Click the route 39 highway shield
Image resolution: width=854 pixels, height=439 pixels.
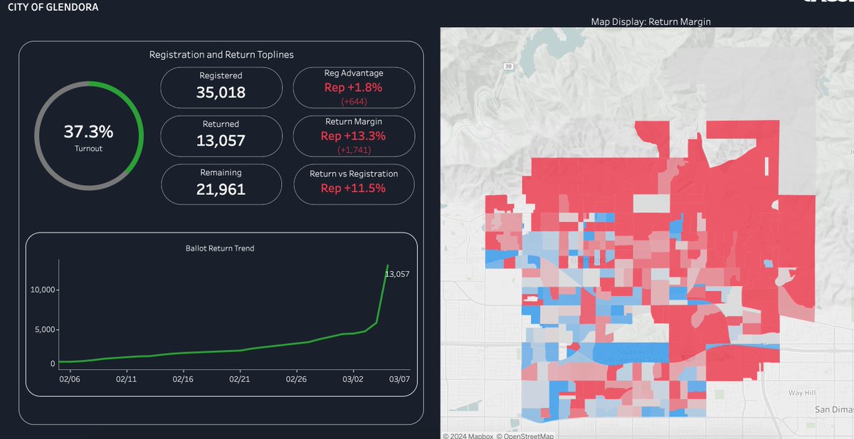click(508, 66)
